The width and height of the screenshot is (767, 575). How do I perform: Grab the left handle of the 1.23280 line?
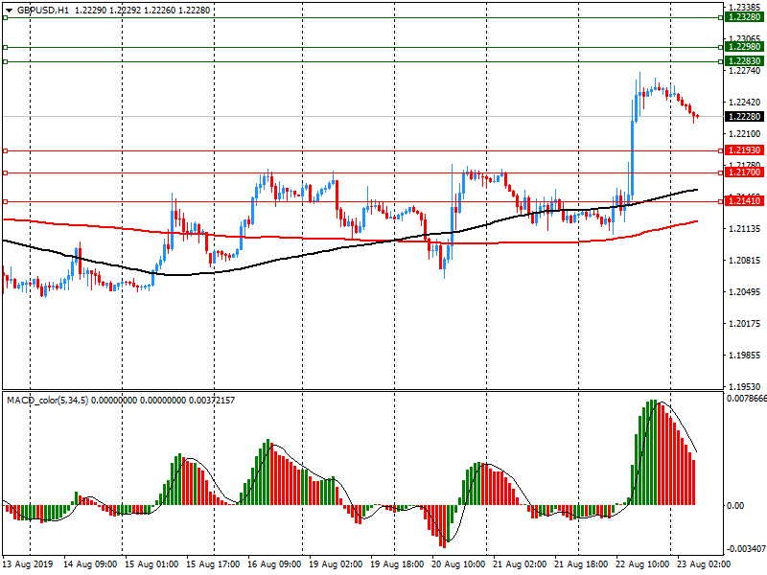point(5,17)
